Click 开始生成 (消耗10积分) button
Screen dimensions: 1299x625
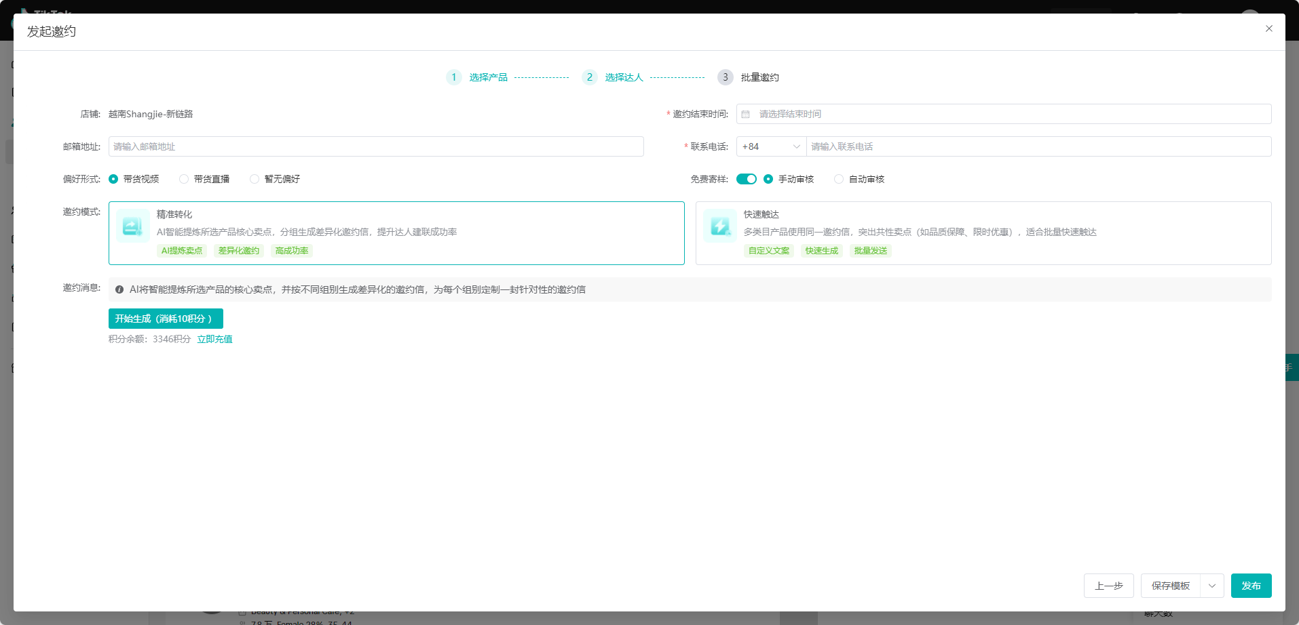coord(166,319)
